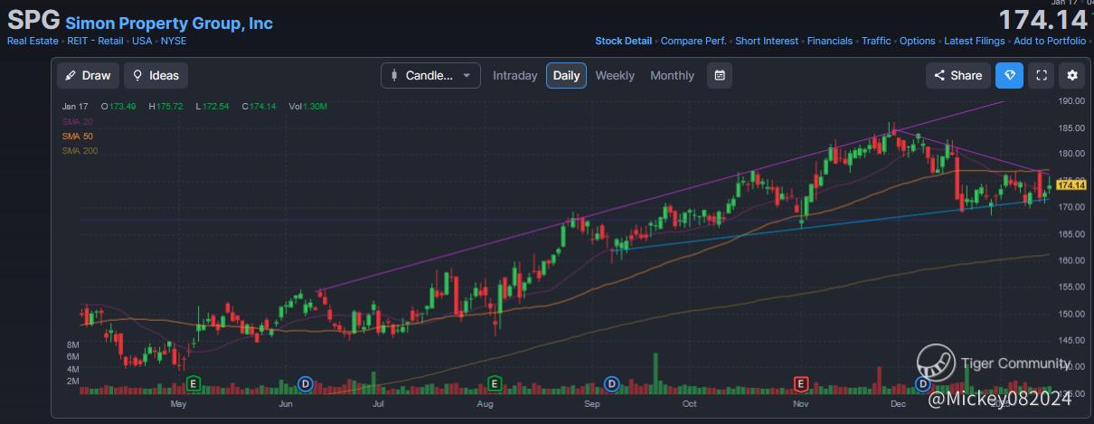Click the yellow 174.14 price tag on axis
The image size is (1094, 424).
click(x=1070, y=185)
